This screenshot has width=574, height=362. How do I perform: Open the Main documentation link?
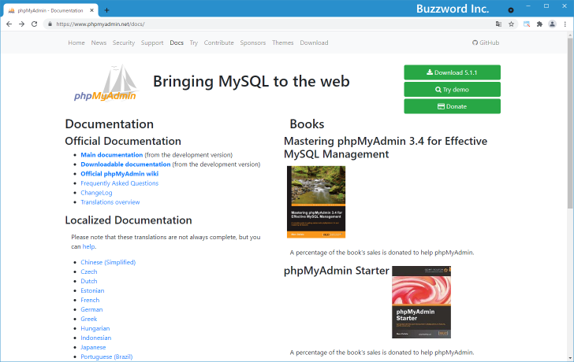111,155
